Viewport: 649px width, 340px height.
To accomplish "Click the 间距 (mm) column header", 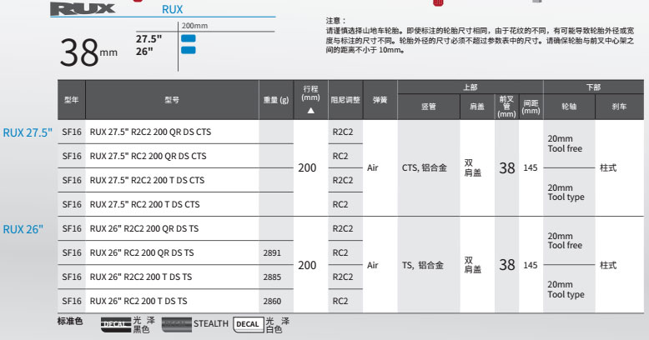I will (531, 107).
